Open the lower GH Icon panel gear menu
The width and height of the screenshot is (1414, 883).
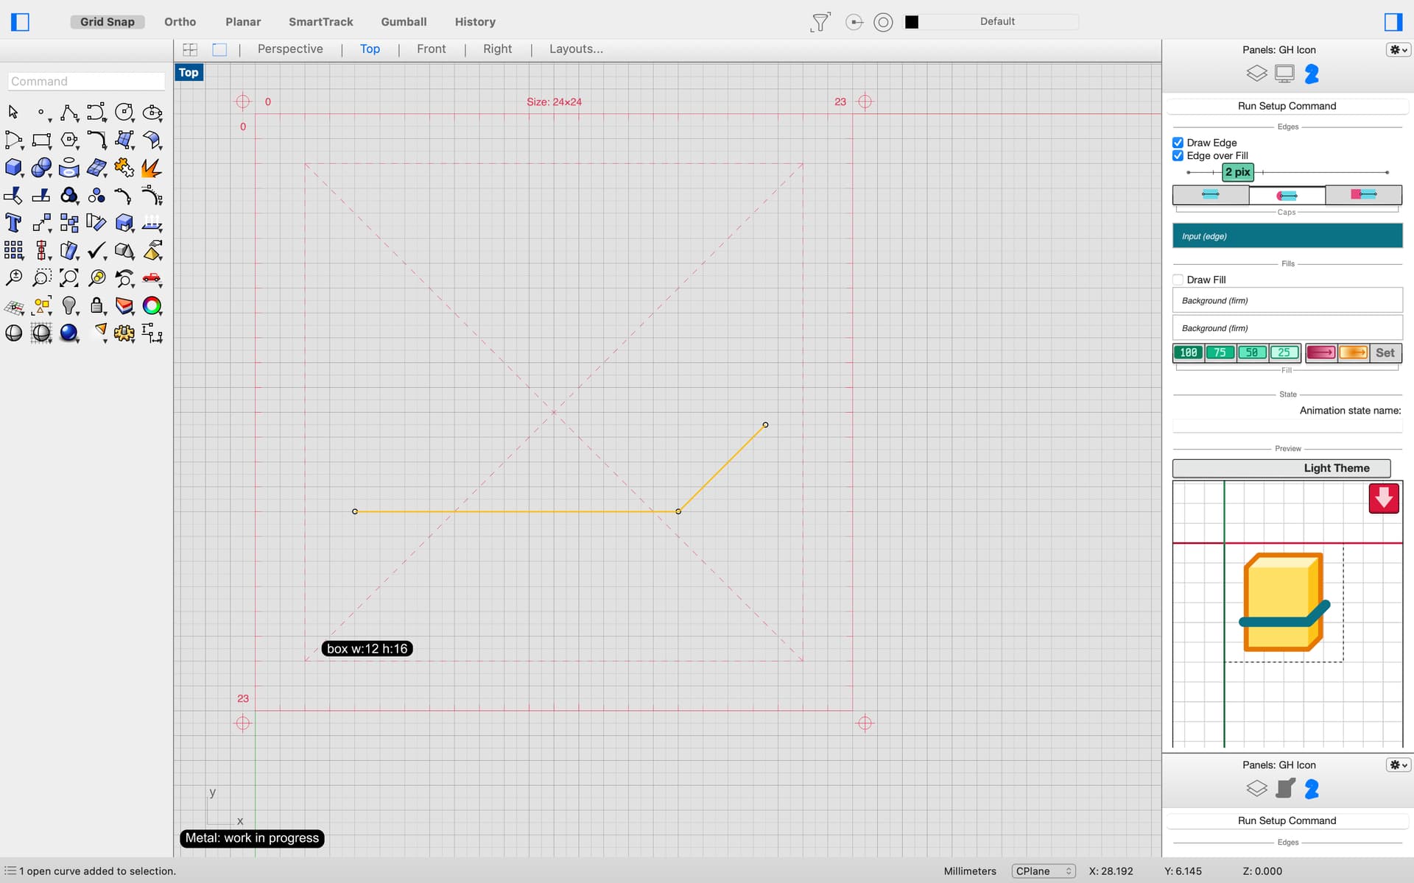tap(1397, 765)
